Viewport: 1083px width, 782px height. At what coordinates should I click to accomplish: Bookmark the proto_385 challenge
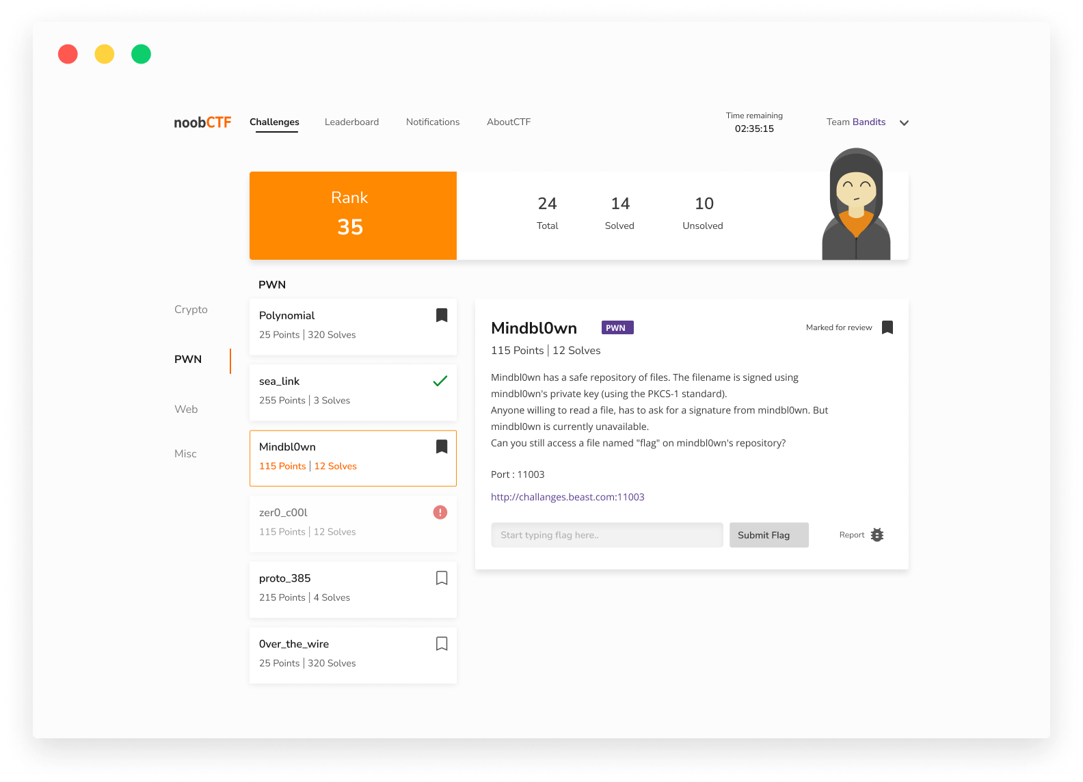point(442,578)
